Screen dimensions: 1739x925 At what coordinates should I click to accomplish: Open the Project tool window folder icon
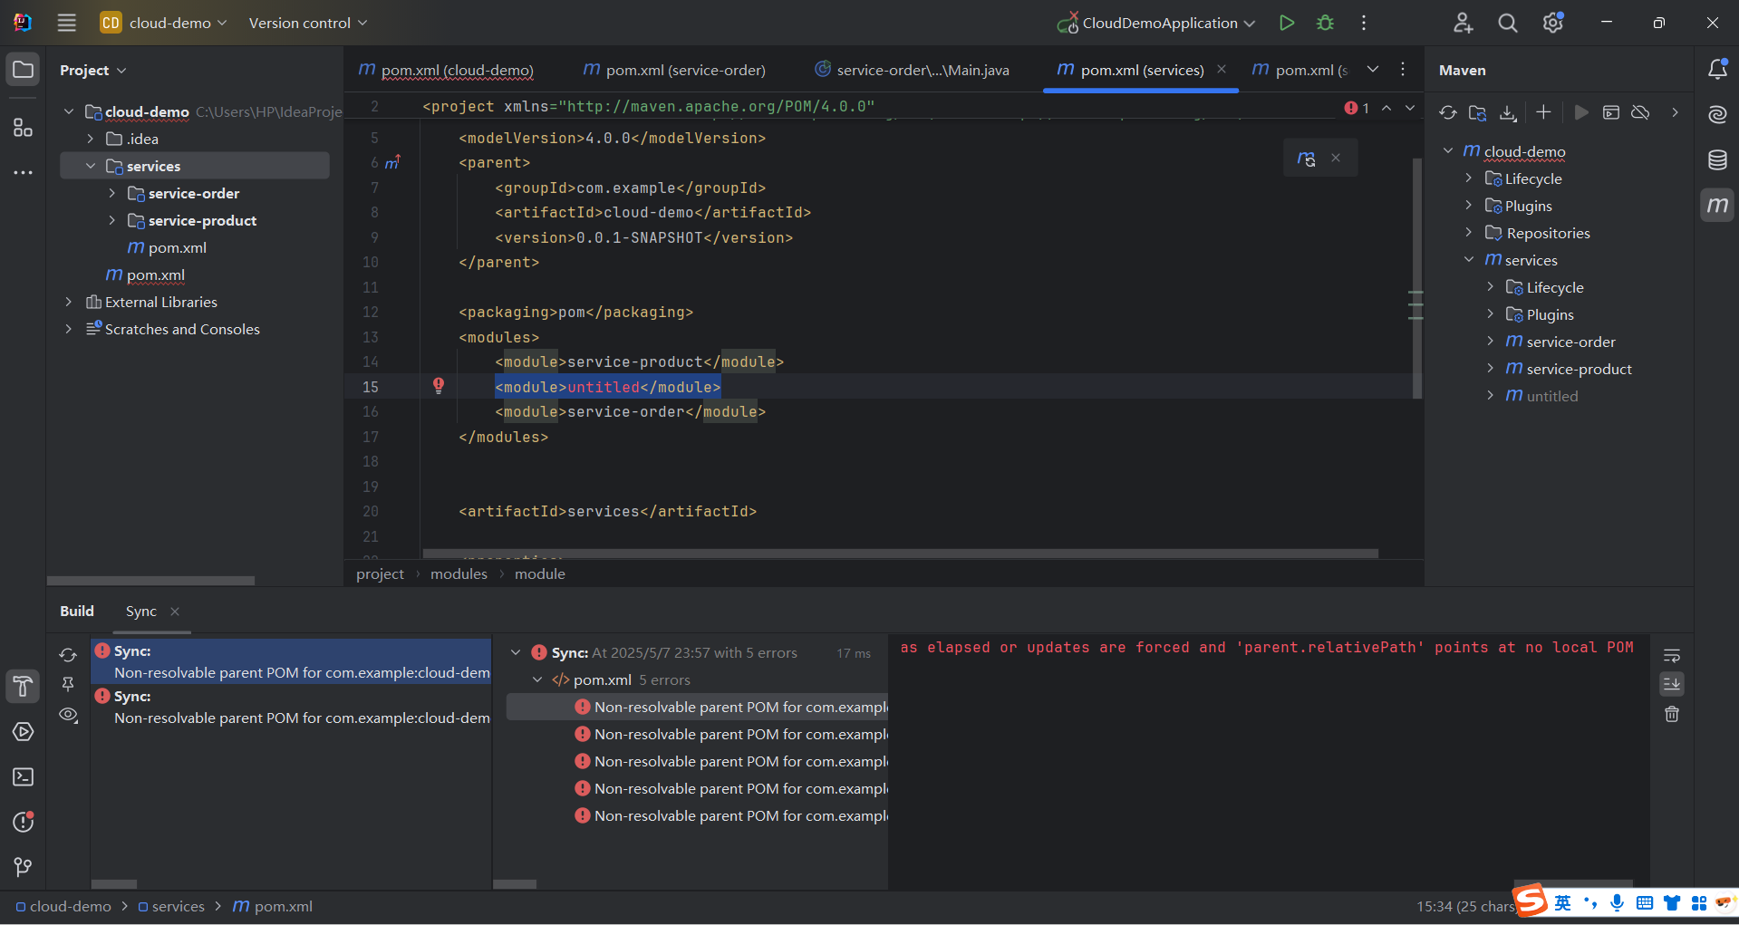point(23,70)
